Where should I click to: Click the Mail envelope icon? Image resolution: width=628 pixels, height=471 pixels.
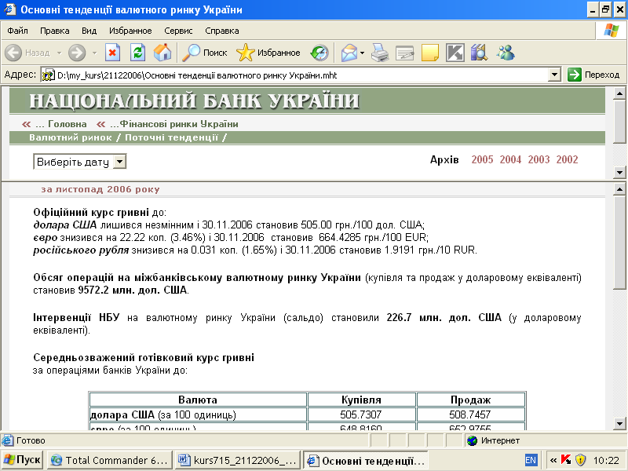pos(349,53)
